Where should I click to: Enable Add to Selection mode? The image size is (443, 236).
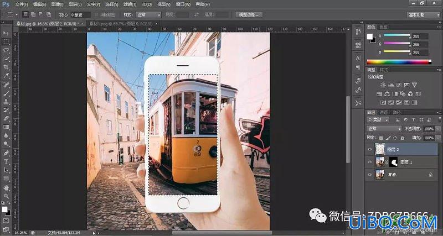pos(33,14)
